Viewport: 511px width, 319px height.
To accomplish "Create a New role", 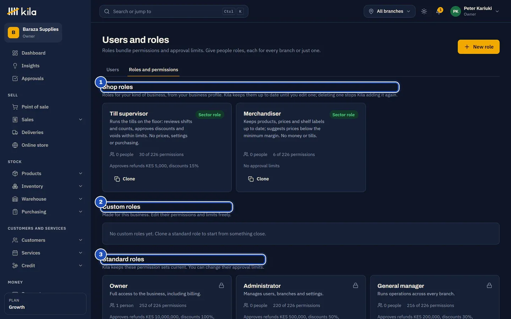I will tap(478, 47).
